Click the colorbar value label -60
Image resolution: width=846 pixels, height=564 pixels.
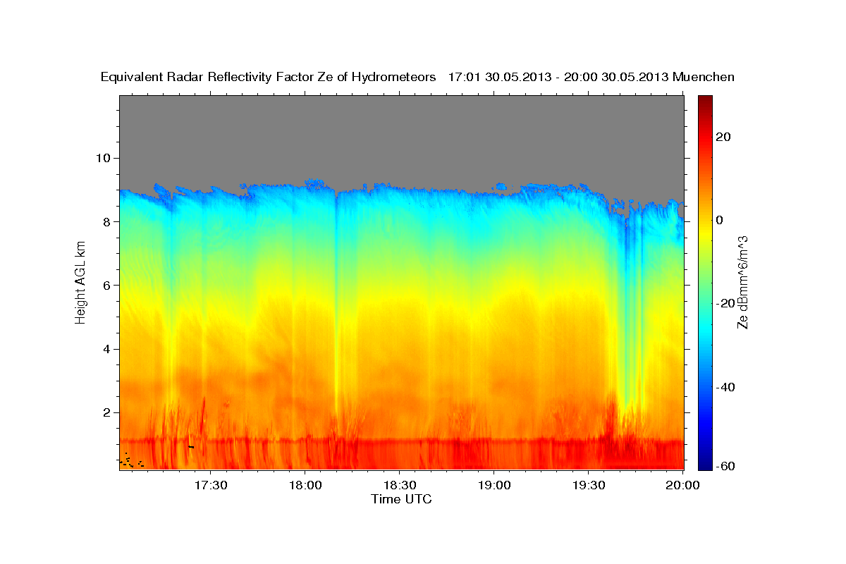click(x=727, y=466)
